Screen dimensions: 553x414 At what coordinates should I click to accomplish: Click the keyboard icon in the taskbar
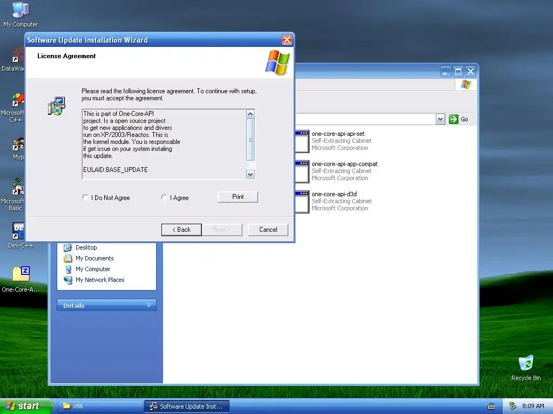491,406
